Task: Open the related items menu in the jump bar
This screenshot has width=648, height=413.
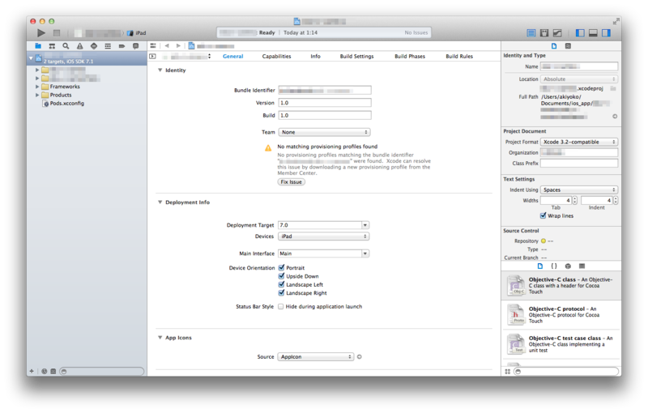Action: (153, 46)
